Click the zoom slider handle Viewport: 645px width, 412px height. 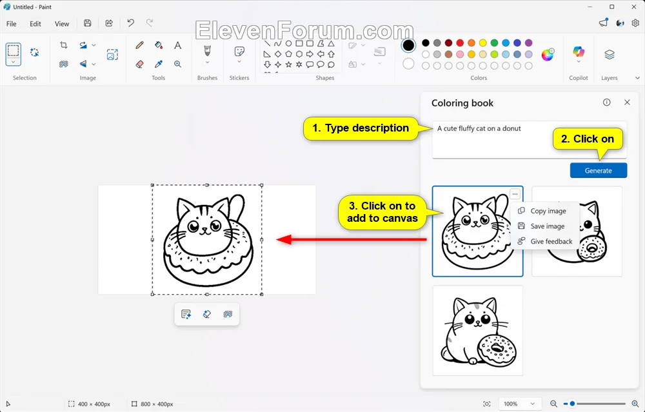pos(571,404)
